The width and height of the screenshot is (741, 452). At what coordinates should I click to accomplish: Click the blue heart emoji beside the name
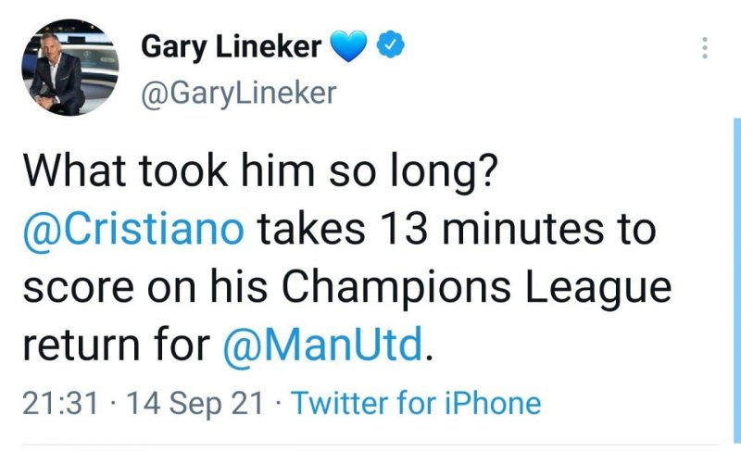[347, 46]
